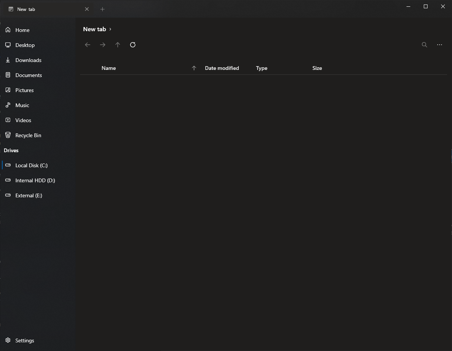This screenshot has width=452, height=351.
Task: Open the search magnifier icon
Action: click(425, 45)
